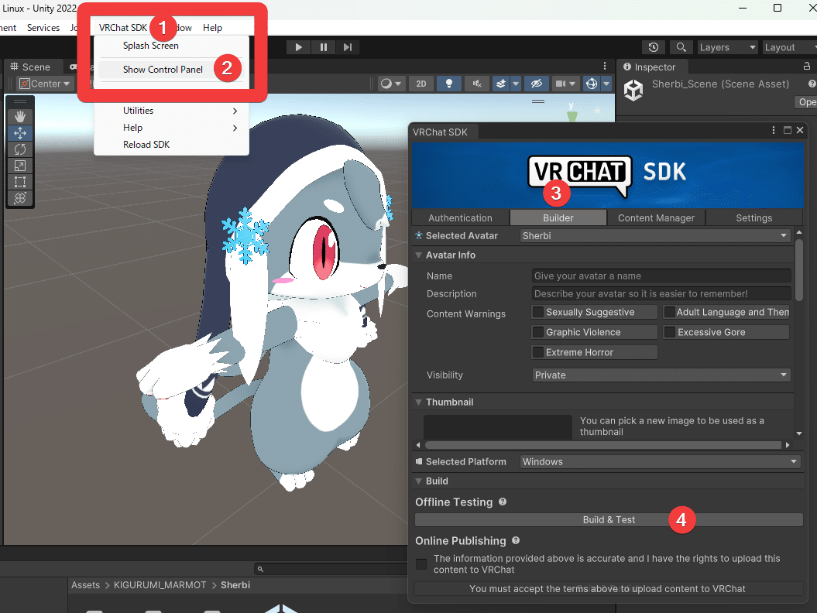Collapse the Avatar Info section
Screen dimensions: 817x613
coord(418,255)
